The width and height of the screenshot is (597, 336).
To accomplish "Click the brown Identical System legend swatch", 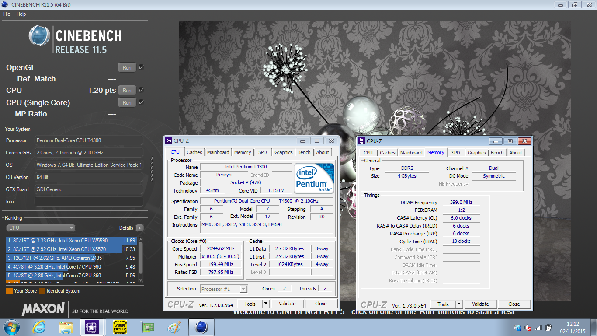I will tap(42, 291).
